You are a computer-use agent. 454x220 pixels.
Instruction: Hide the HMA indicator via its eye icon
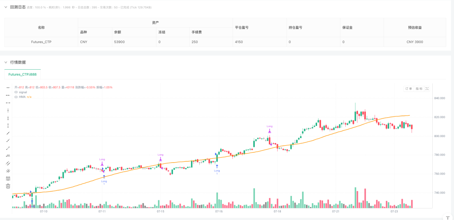15,97
